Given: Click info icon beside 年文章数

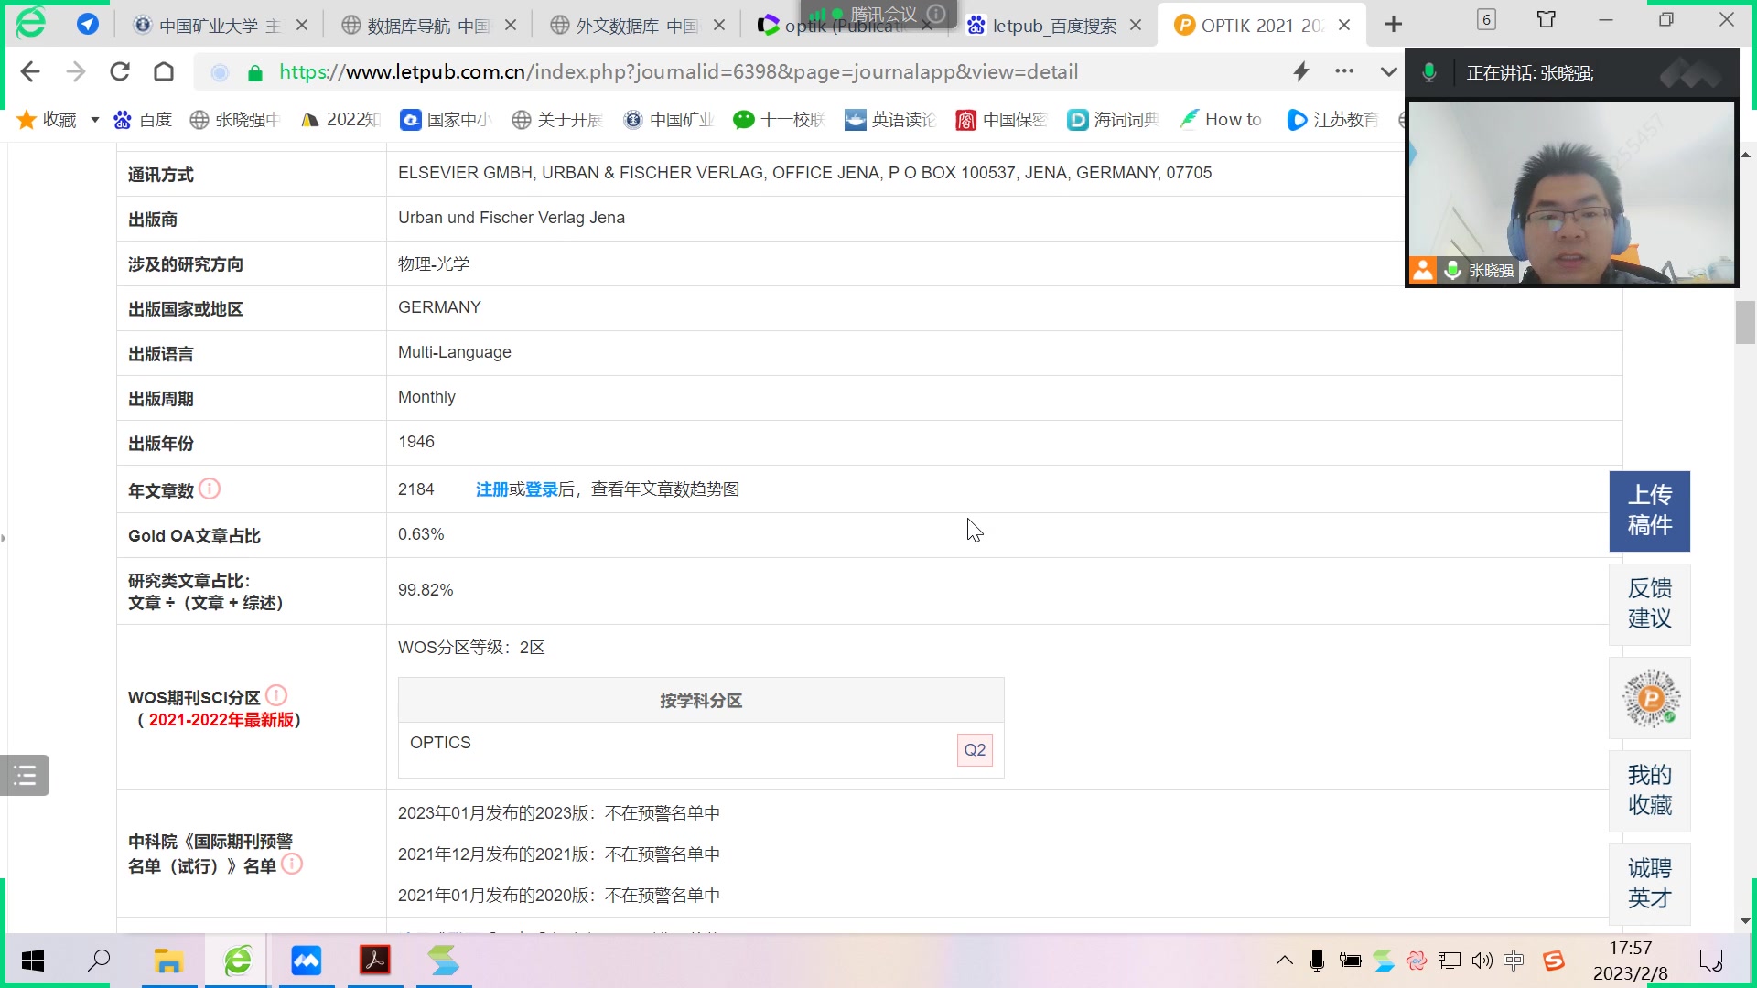Looking at the screenshot, I should (x=210, y=489).
